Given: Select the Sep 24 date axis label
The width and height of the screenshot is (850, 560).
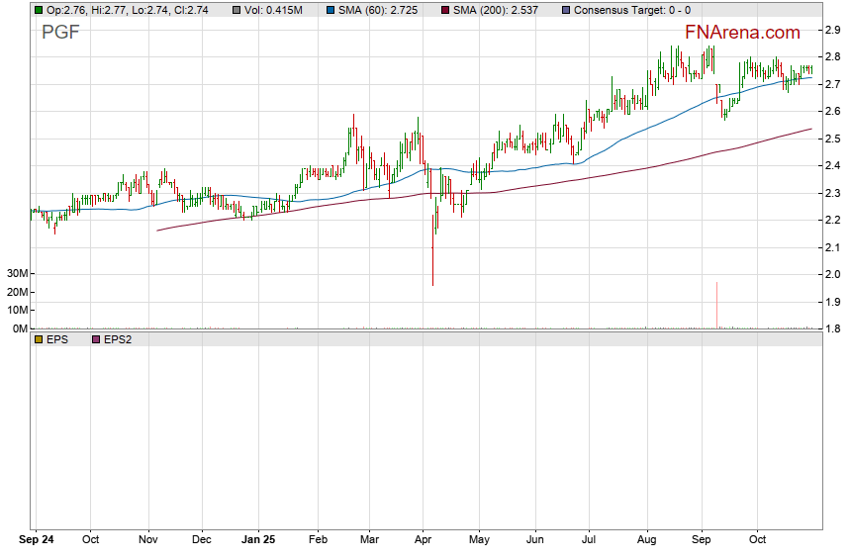Looking at the screenshot, I should click(x=38, y=541).
